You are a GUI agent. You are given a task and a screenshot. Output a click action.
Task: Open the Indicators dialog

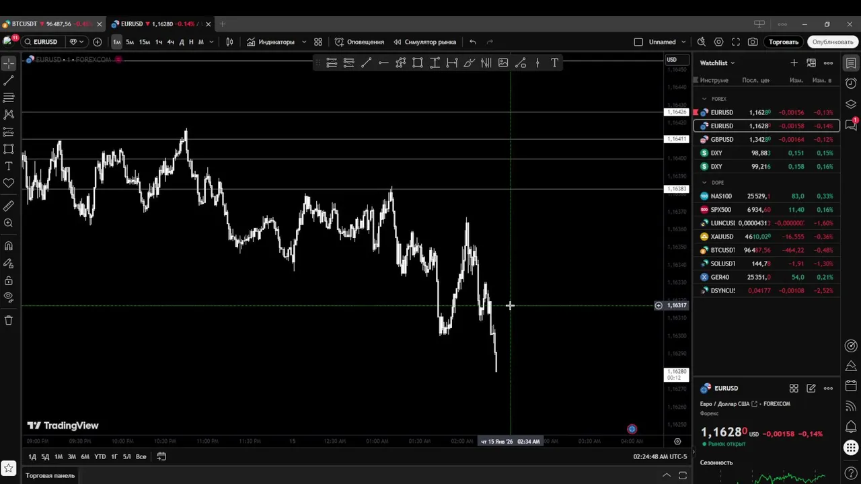tap(270, 42)
